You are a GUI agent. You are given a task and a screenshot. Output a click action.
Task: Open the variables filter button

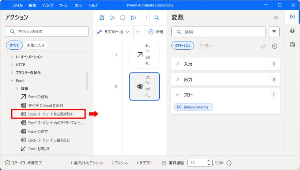coord(274,32)
